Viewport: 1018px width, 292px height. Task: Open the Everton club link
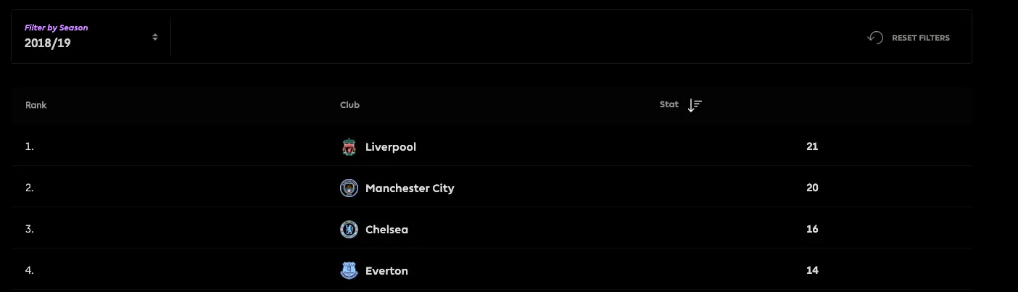pyautogui.click(x=386, y=271)
